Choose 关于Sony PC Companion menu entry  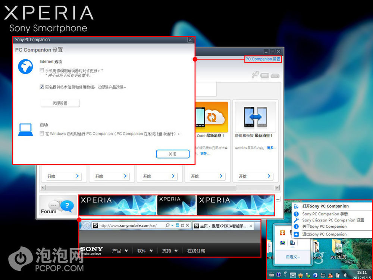[332, 227]
